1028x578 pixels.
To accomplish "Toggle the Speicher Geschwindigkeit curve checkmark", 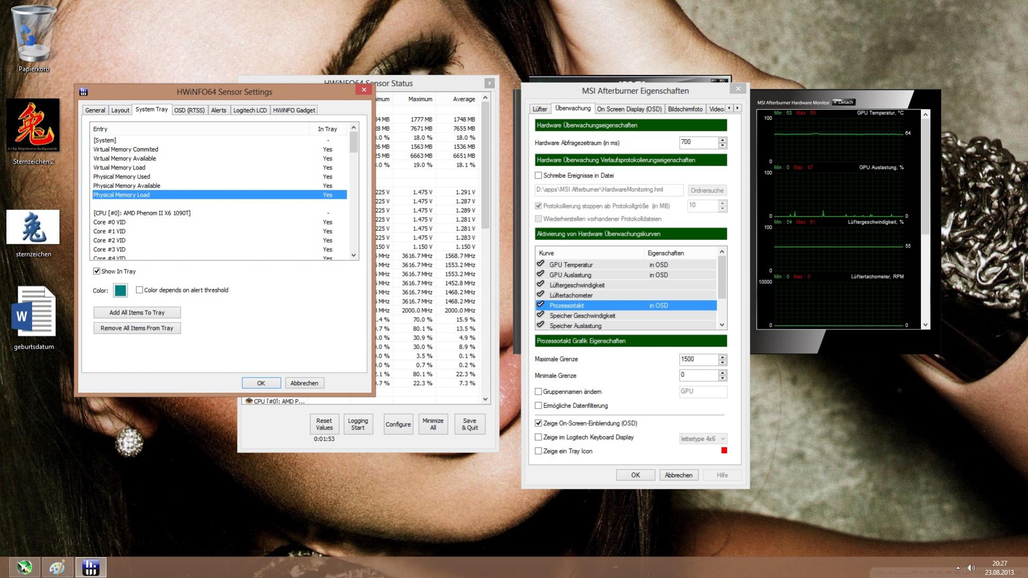I will tap(541, 315).
